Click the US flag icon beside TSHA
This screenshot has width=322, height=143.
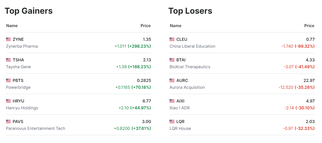tap(8, 60)
